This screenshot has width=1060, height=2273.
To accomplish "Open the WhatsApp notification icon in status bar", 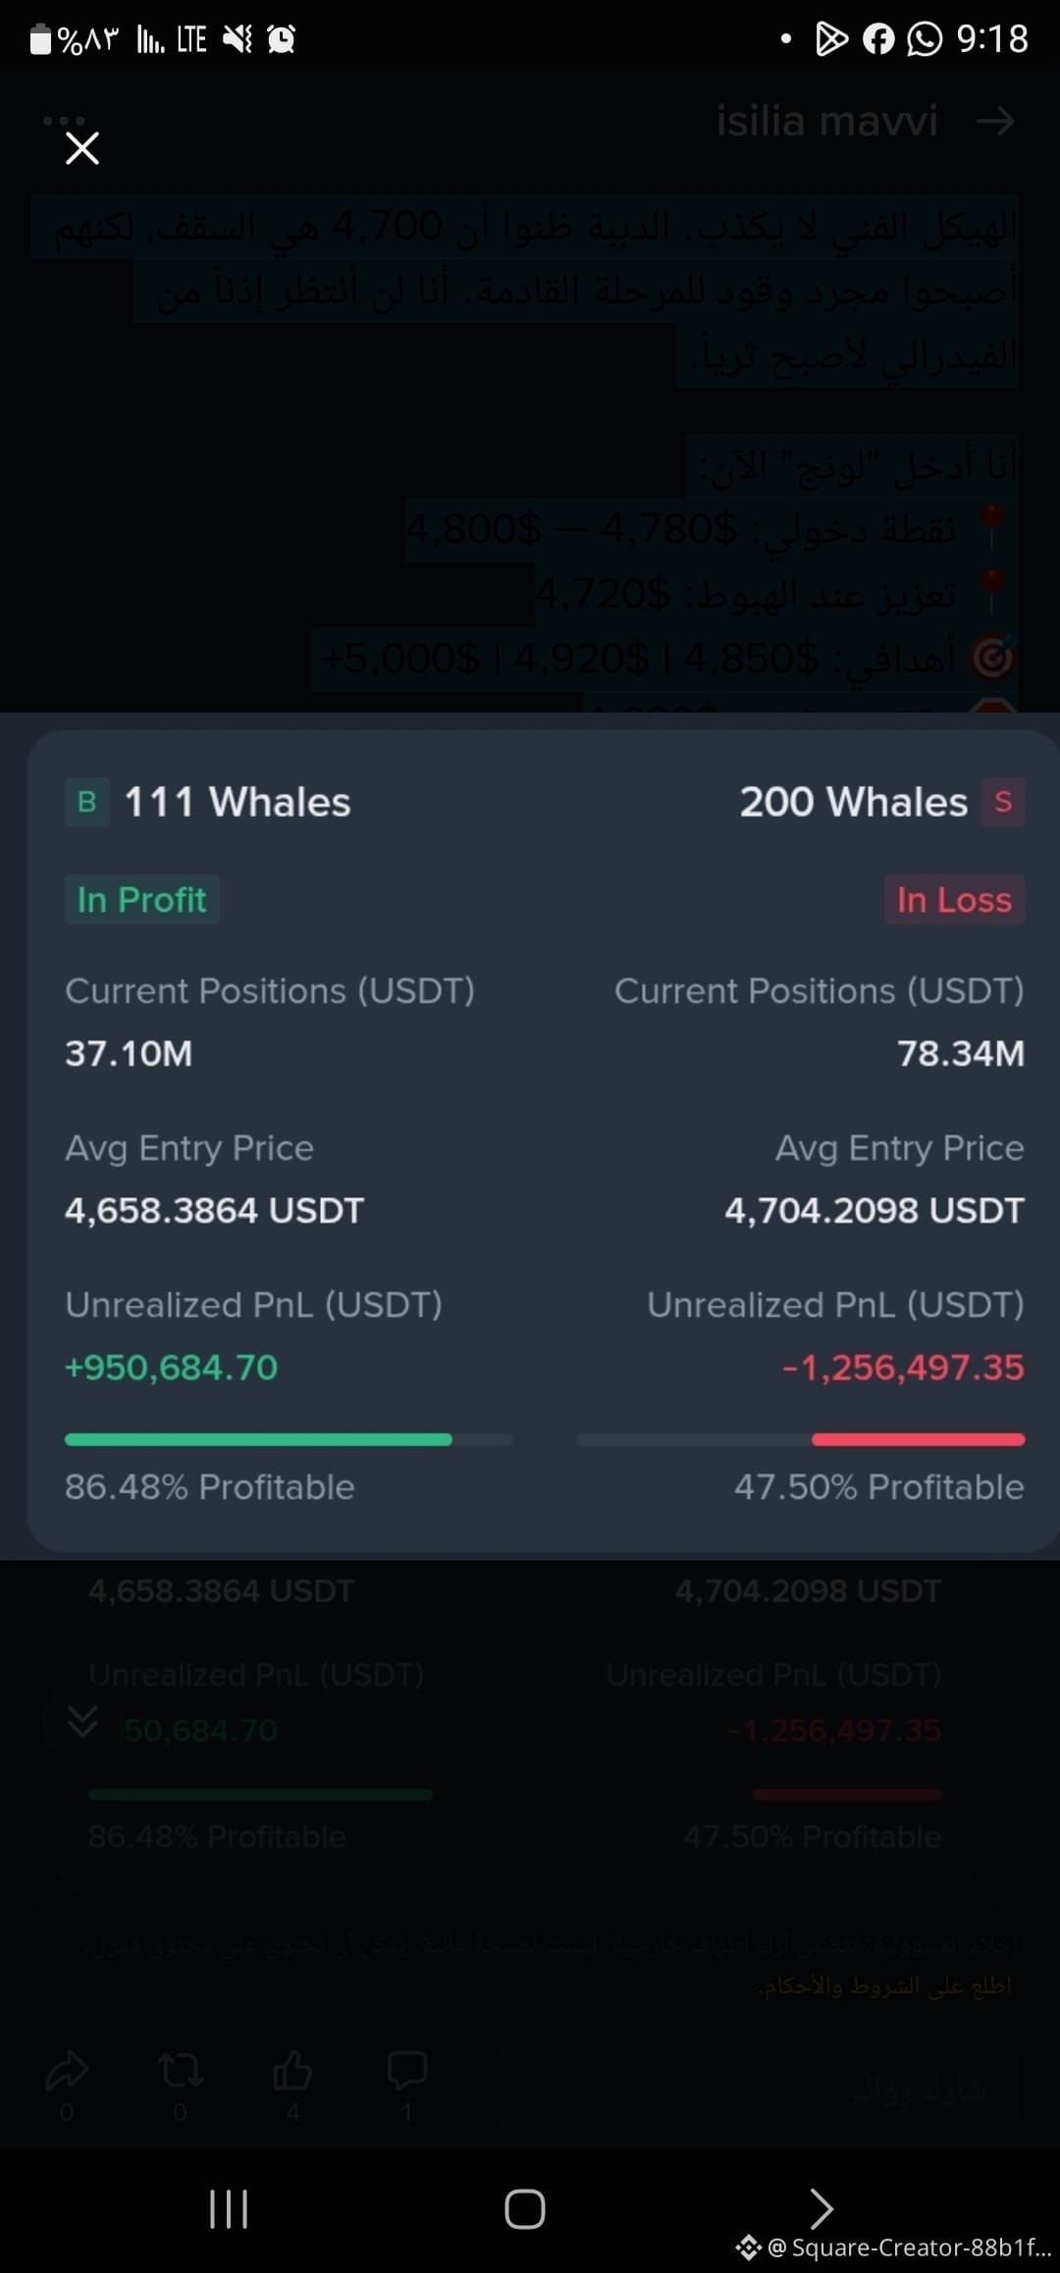I will click(x=924, y=39).
